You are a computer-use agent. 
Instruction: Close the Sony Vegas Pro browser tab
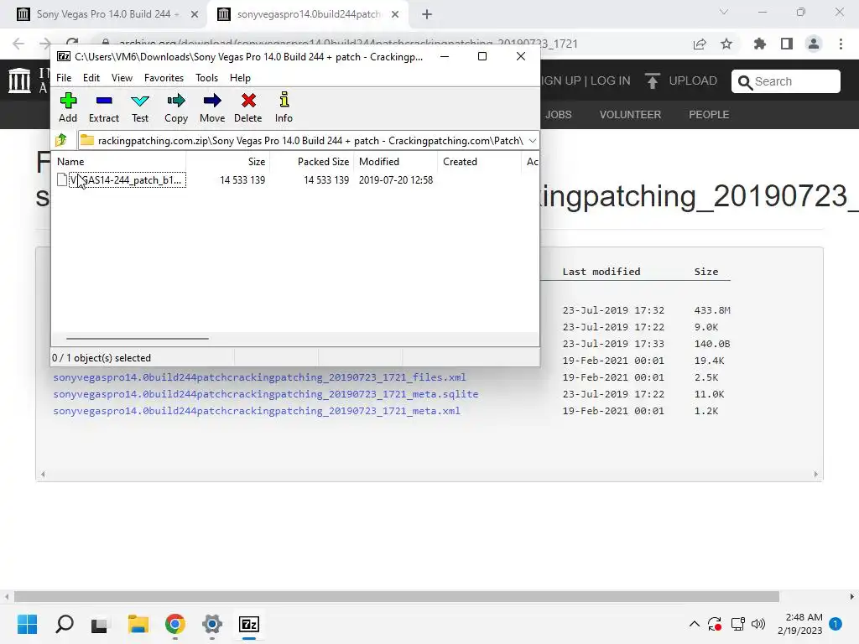coord(195,14)
